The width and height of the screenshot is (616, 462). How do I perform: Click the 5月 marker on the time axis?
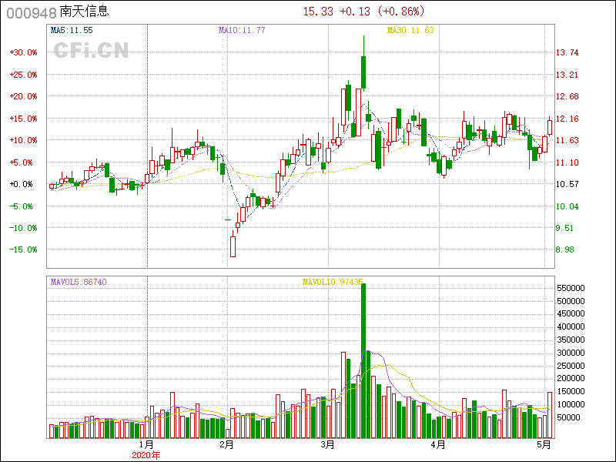tap(544, 444)
